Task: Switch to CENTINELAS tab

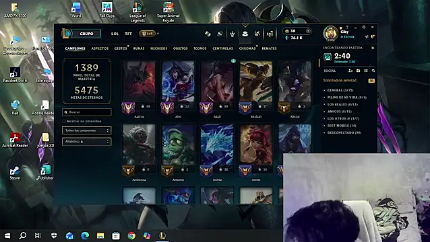Action: point(222,48)
